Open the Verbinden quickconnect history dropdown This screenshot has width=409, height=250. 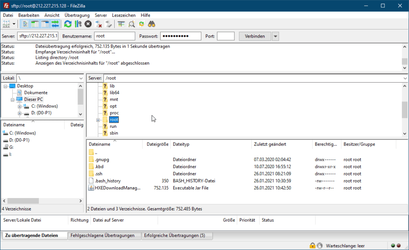[x=276, y=36]
